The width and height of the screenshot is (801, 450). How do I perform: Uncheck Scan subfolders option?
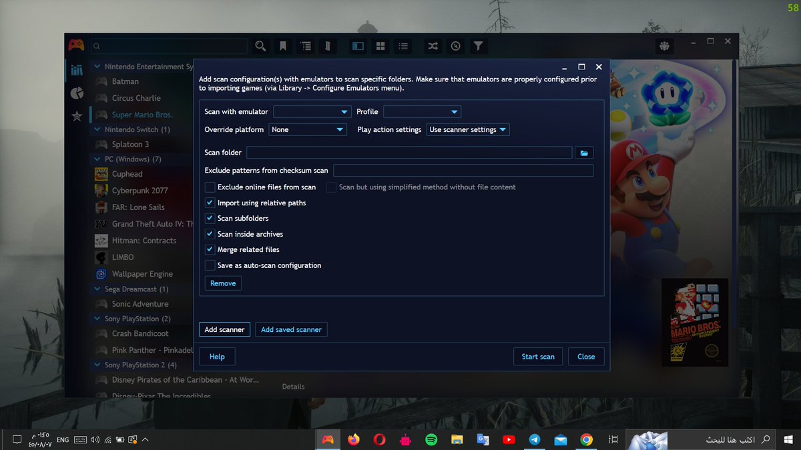(x=210, y=218)
